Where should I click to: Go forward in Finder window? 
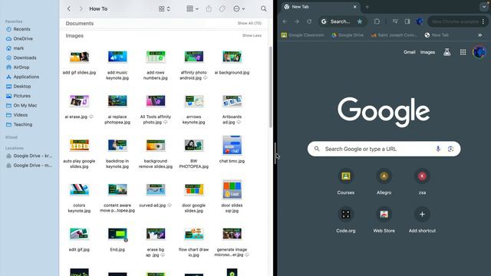(x=81, y=8)
